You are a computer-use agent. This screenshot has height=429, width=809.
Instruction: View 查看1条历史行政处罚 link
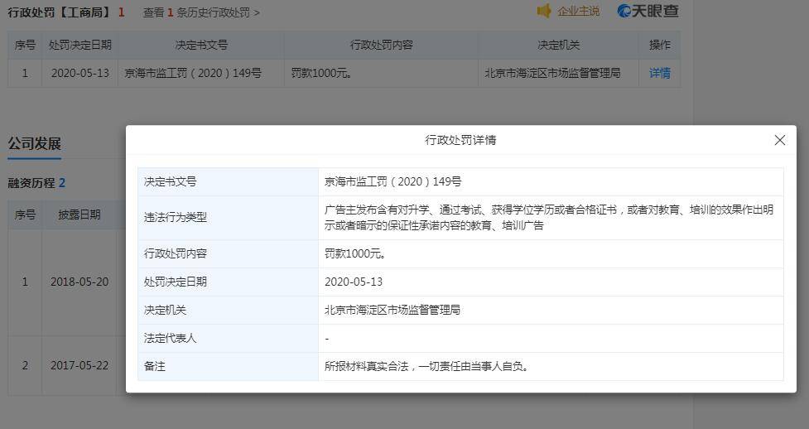point(201,12)
